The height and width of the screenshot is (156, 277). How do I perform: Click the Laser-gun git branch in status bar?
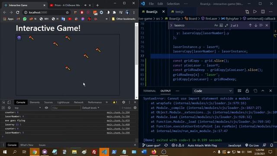coord(151,146)
